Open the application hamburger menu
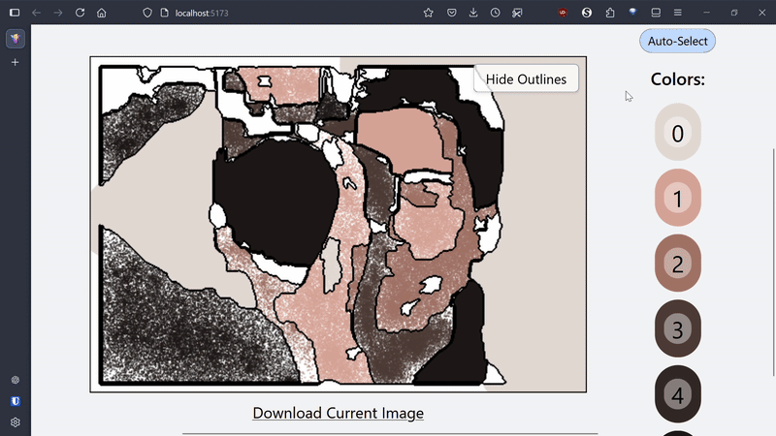776x436 pixels. 678,13
